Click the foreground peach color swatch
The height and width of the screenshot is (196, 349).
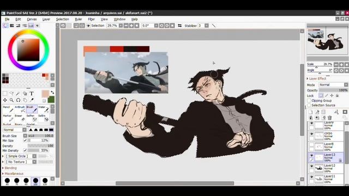45,94
